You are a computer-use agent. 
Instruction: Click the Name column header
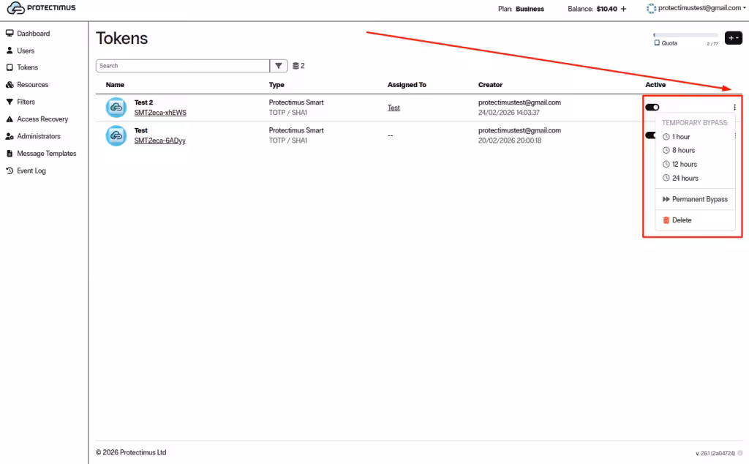[x=115, y=85]
